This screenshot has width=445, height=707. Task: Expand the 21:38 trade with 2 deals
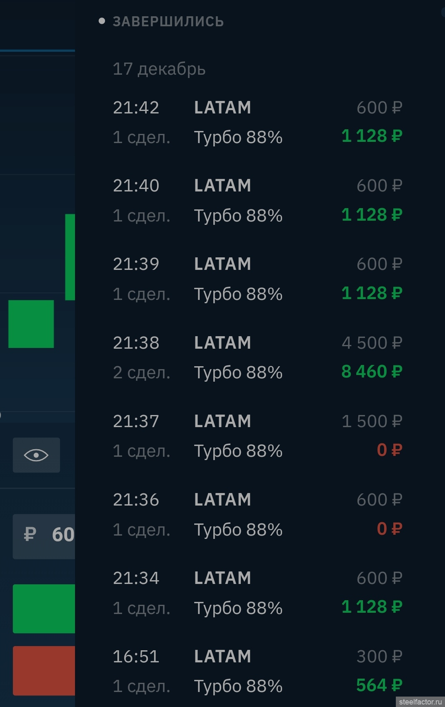pyautogui.click(x=257, y=357)
